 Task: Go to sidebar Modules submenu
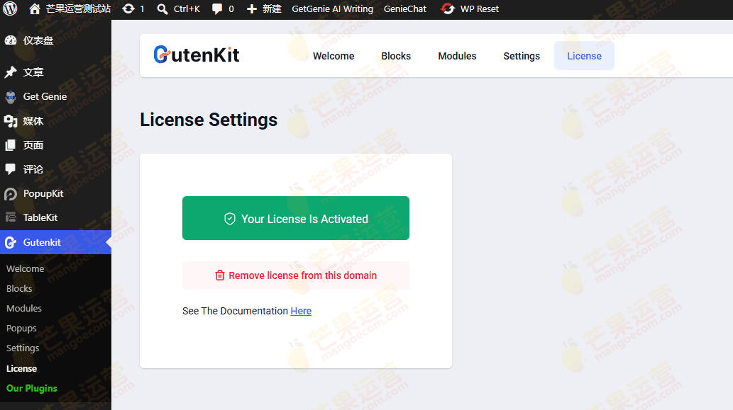click(x=24, y=308)
